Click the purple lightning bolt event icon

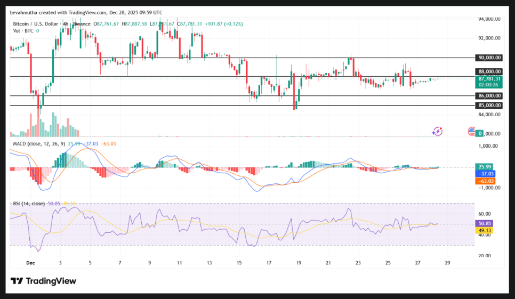[437, 131]
